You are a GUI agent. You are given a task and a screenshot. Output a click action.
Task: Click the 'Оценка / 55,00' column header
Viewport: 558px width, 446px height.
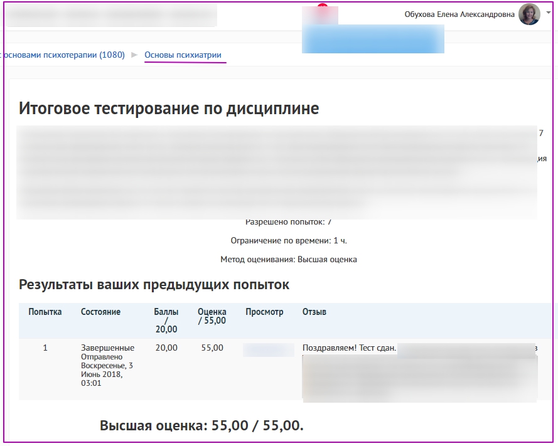coord(212,316)
